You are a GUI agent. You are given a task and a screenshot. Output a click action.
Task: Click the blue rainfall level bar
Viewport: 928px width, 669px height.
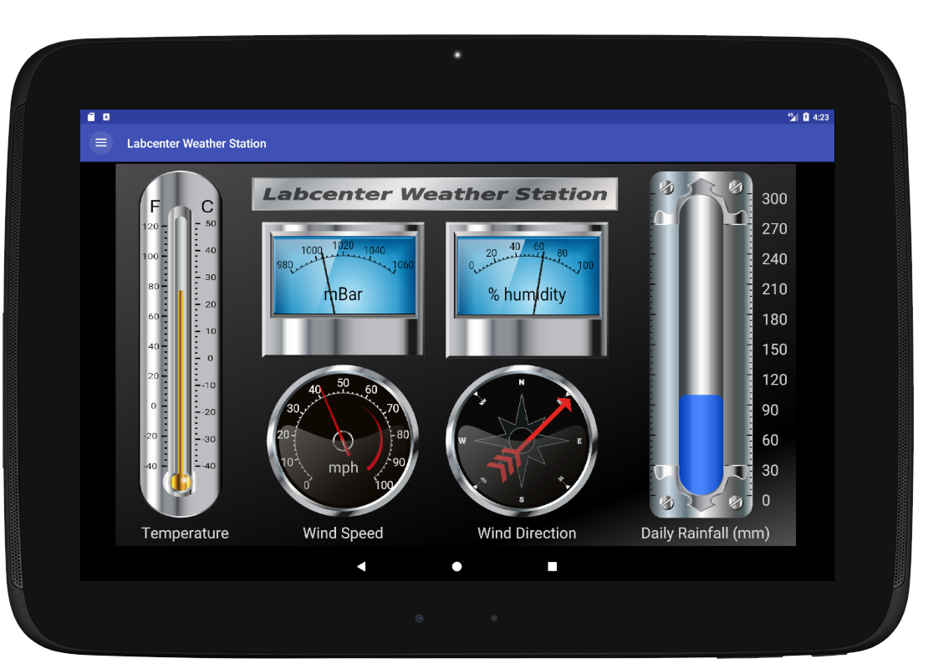(x=701, y=444)
